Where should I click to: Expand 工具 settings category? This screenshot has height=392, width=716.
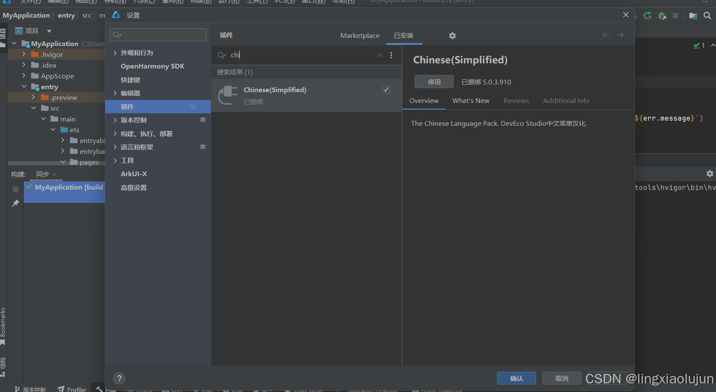pyautogui.click(x=115, y=160)
